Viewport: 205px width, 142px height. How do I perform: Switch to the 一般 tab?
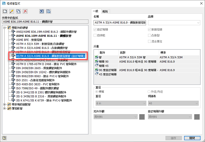(96, 11)
